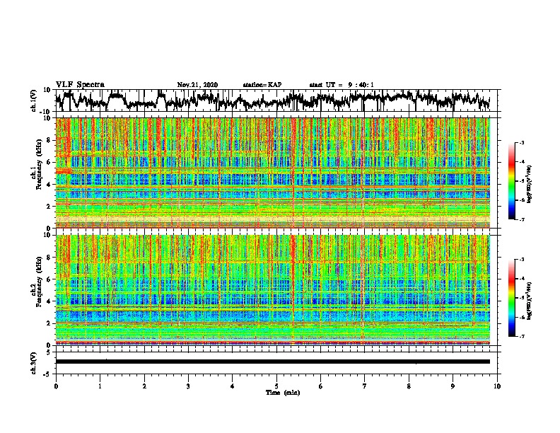Click the 'ch.1(V)' waveform axis label

(x=34, y=100)
